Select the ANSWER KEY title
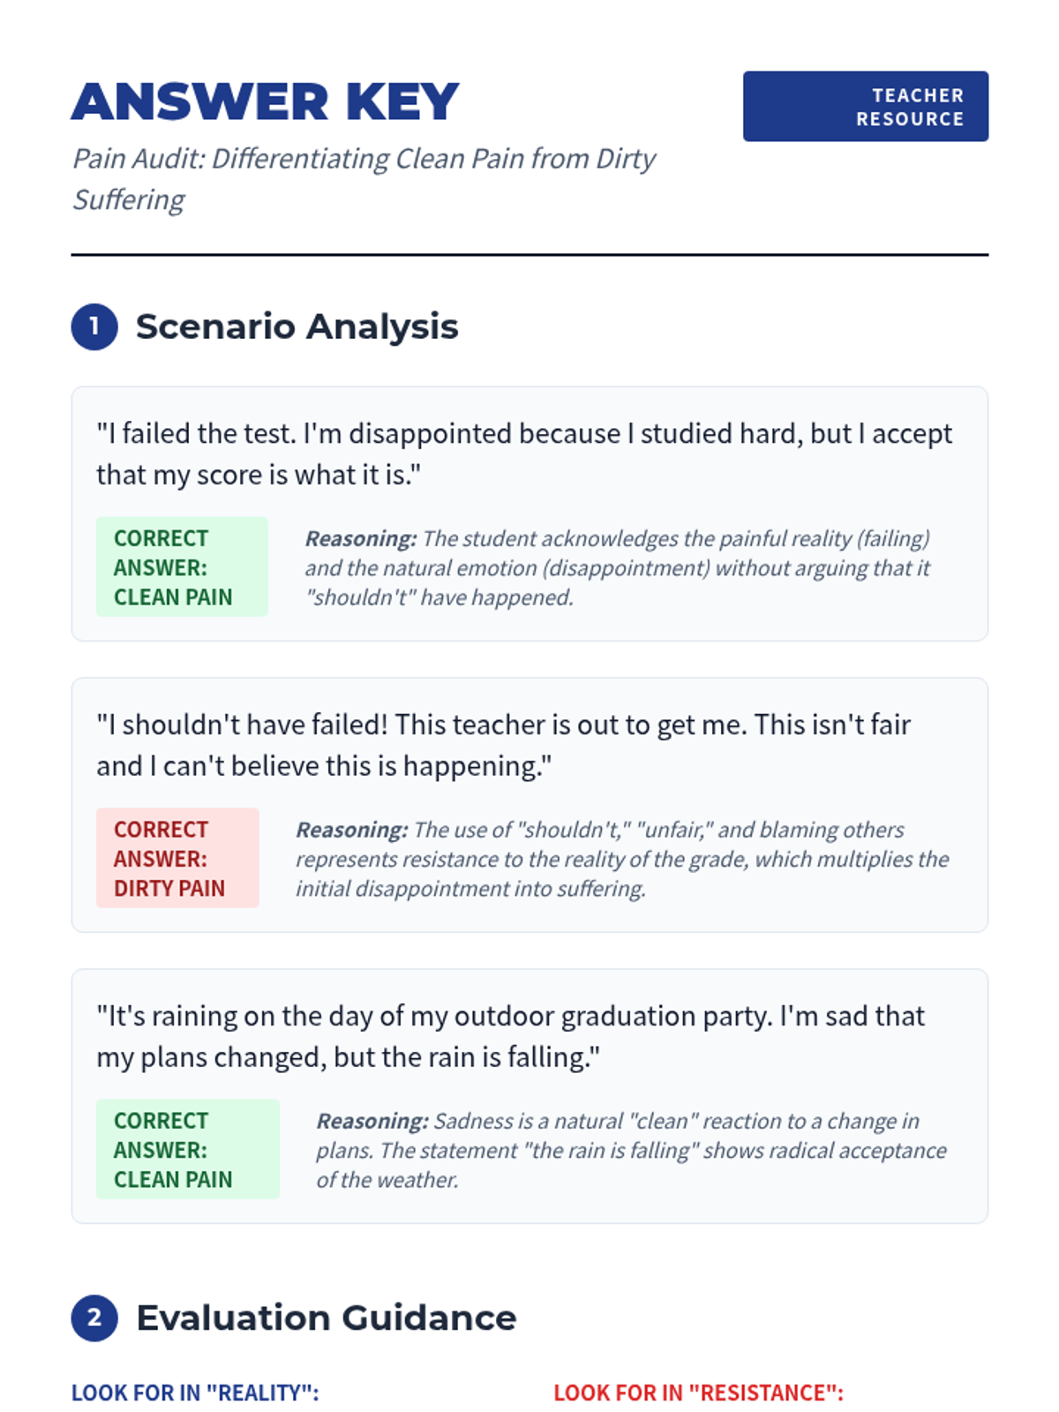 pyautogui.click(x=265, y=101)
